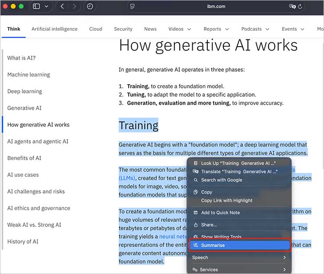Choose Share… in context menu
This screenshot has width=324, height=274.
[239, 225]
